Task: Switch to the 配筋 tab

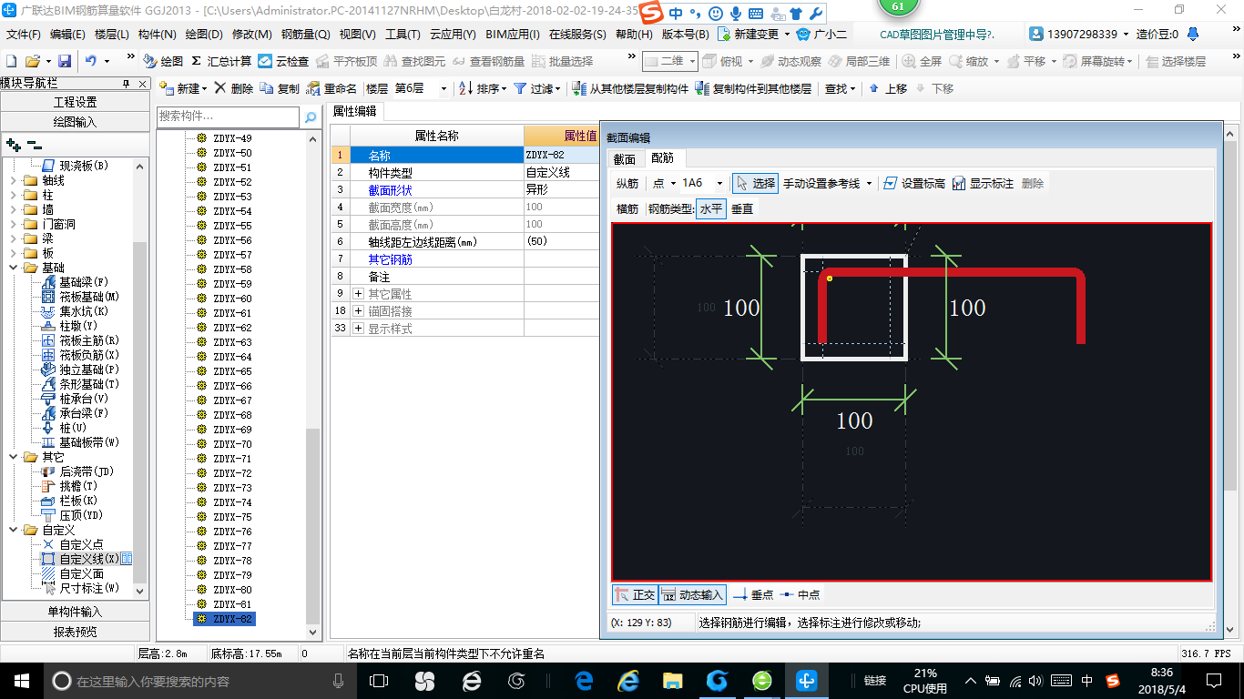Action: click(x=662, y=158)
